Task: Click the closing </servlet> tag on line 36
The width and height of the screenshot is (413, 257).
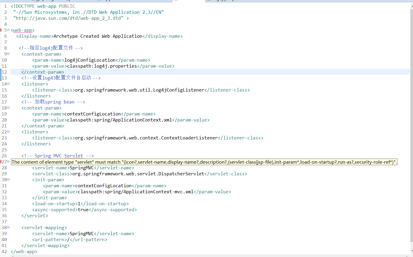Action: 35,216
